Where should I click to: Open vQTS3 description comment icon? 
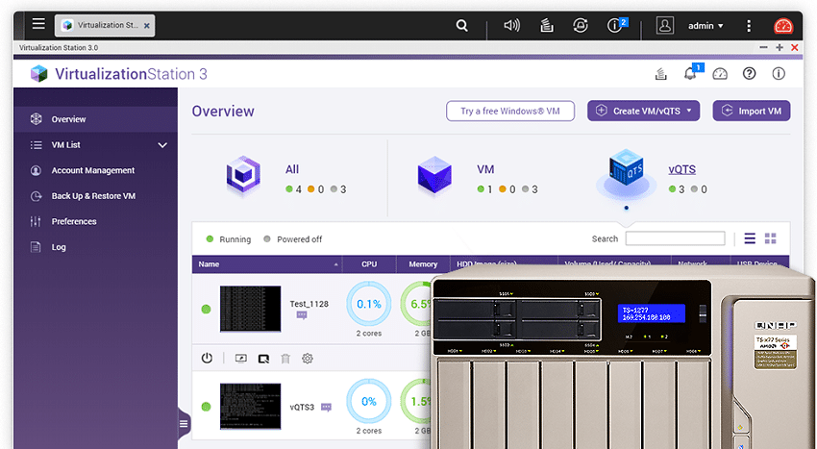(x=326, y=408)
